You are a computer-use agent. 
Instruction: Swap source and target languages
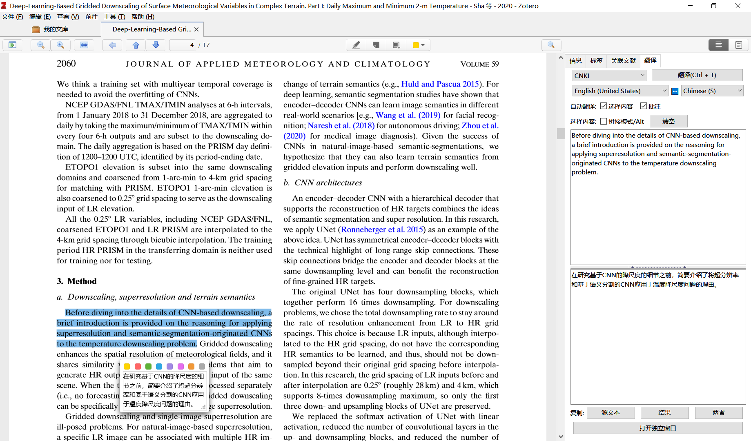[675, 91]
